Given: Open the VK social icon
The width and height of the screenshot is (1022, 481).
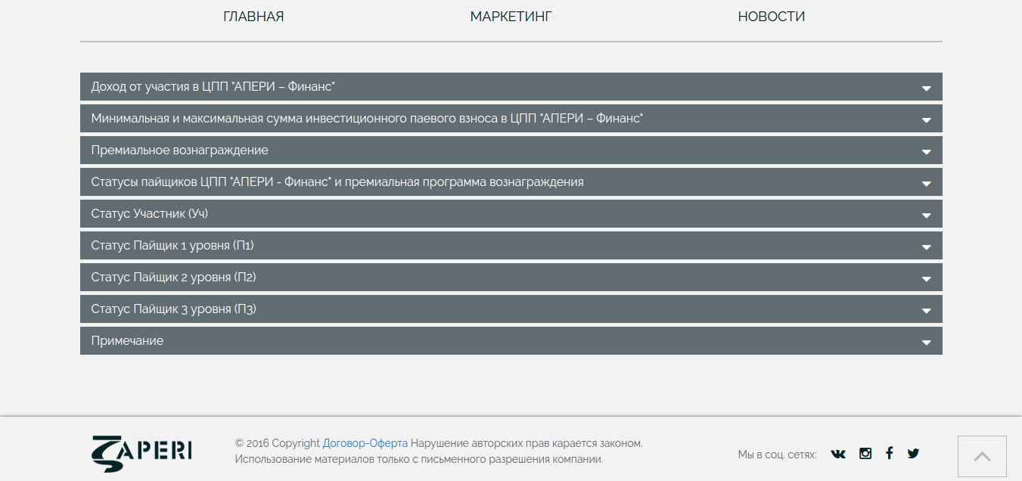Looking at the screenshot, I should pyautogui.click(x=838, y=453).
